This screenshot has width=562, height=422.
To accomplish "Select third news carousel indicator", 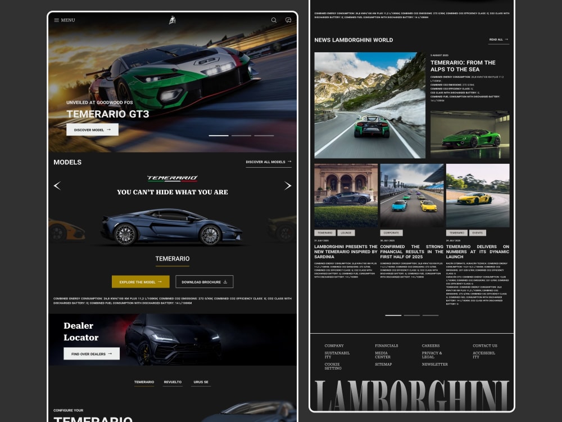I will (430, 316).
